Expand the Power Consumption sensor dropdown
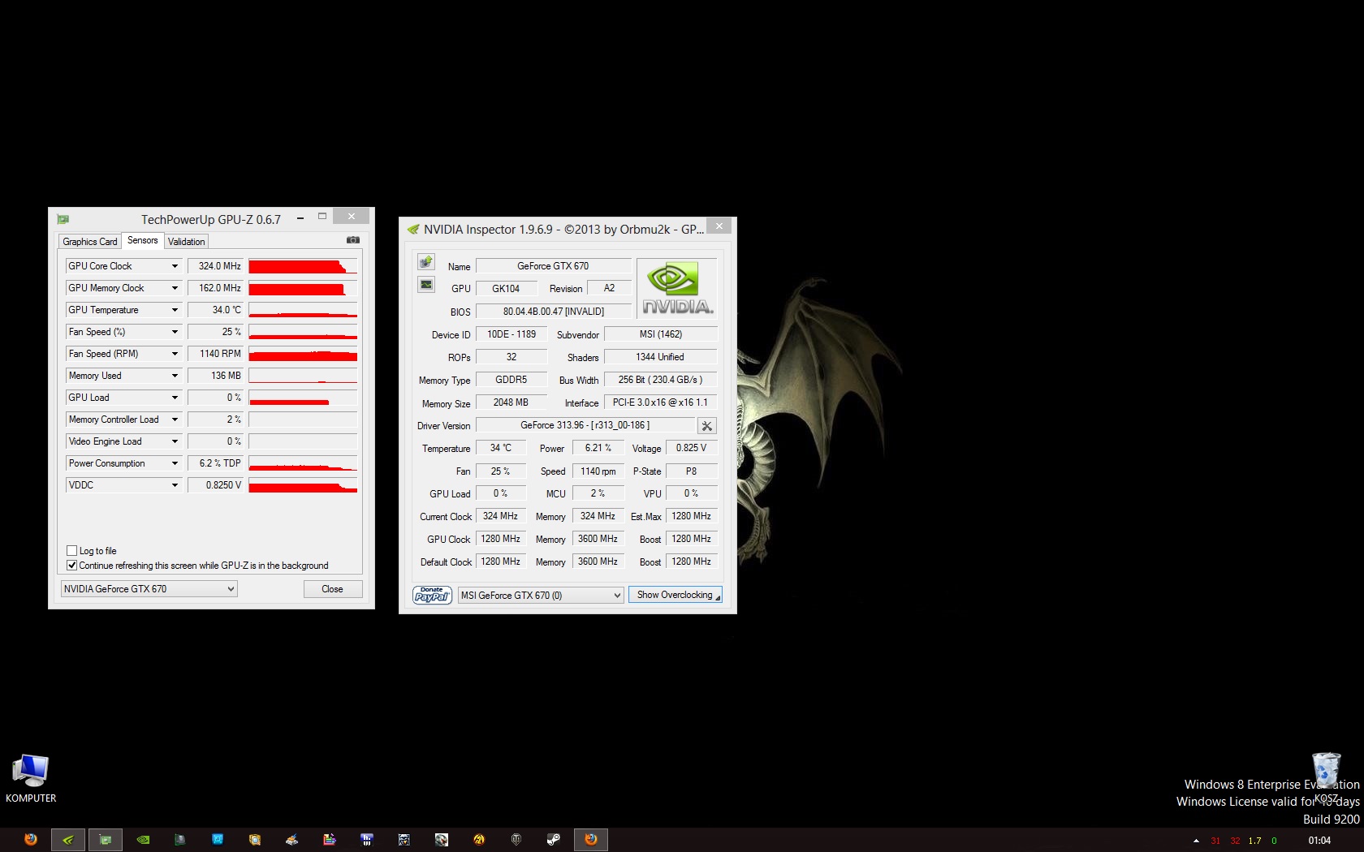The width and height of the screenshot is (1364, 852). point(175,463)
